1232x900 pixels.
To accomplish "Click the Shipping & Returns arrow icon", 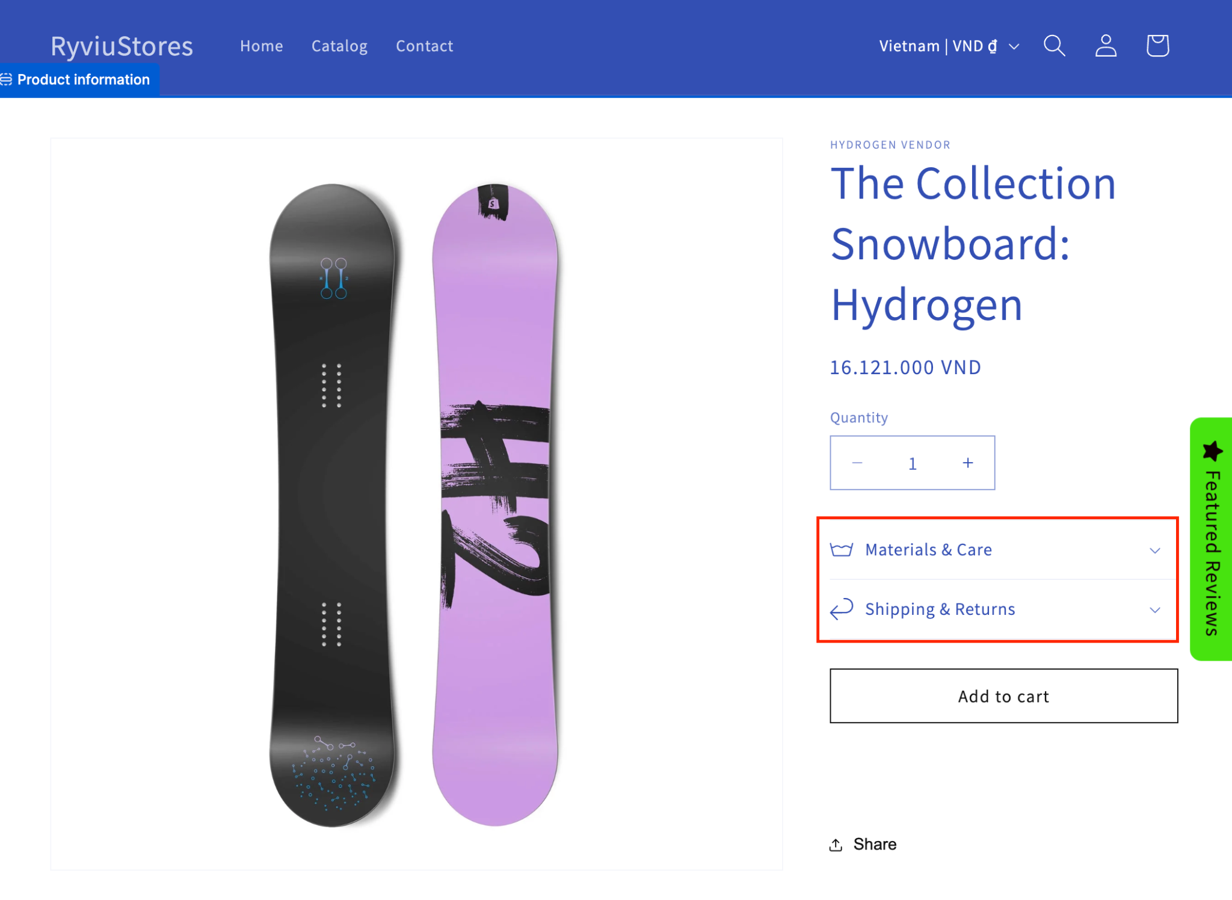I will tap(842, 609).
